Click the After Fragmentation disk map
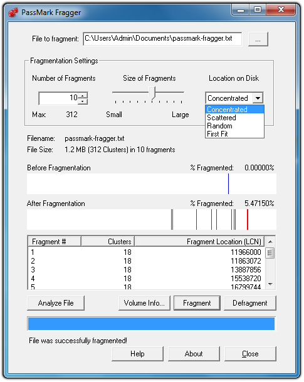304x382 pixels. click(152, 220)
